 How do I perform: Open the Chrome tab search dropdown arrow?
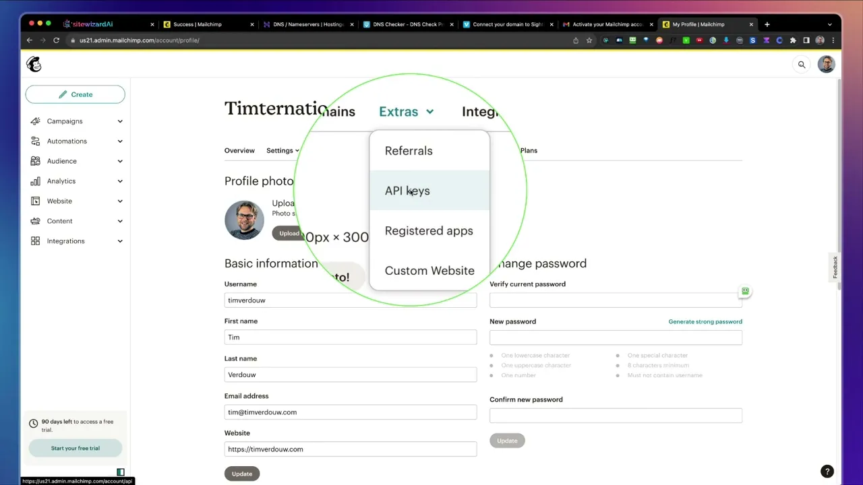click(829, 24)
